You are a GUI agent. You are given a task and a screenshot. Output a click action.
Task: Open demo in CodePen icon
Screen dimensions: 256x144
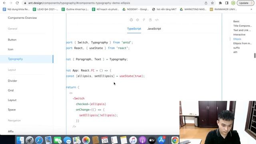138,20
